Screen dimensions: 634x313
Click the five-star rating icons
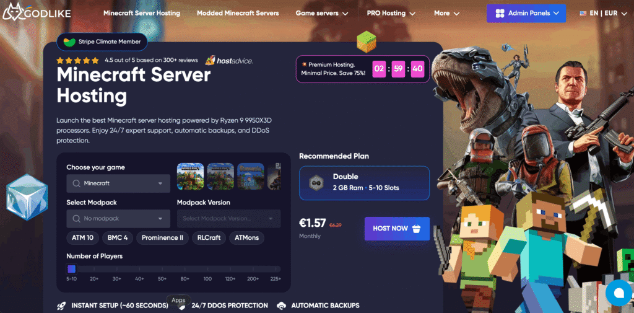click(x=77, y=60)
